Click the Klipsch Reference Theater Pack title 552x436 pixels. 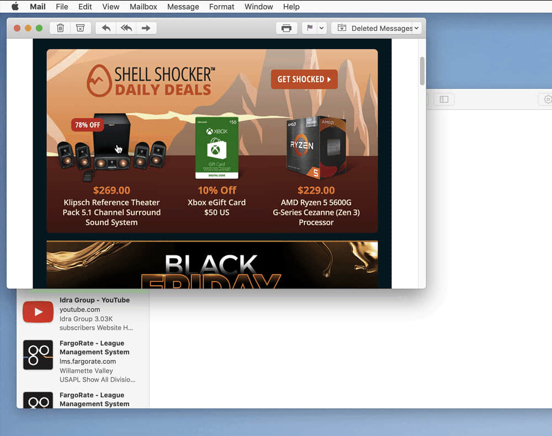click(x=112, y=212)
